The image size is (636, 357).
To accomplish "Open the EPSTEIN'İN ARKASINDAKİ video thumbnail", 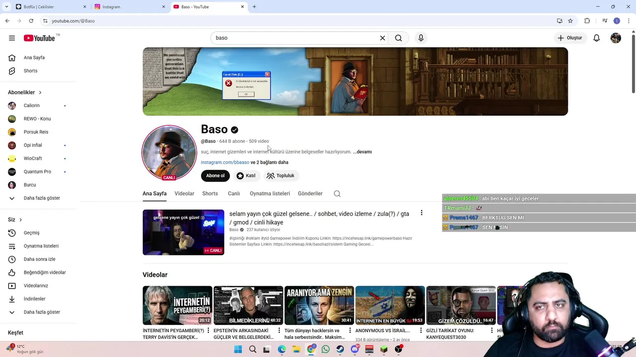I will (248, 305).
